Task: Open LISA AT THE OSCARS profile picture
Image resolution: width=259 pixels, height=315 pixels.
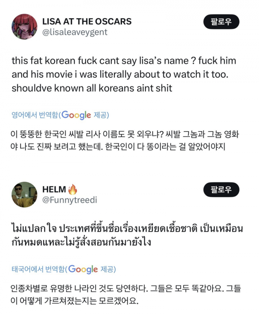Action: point(24,27)
